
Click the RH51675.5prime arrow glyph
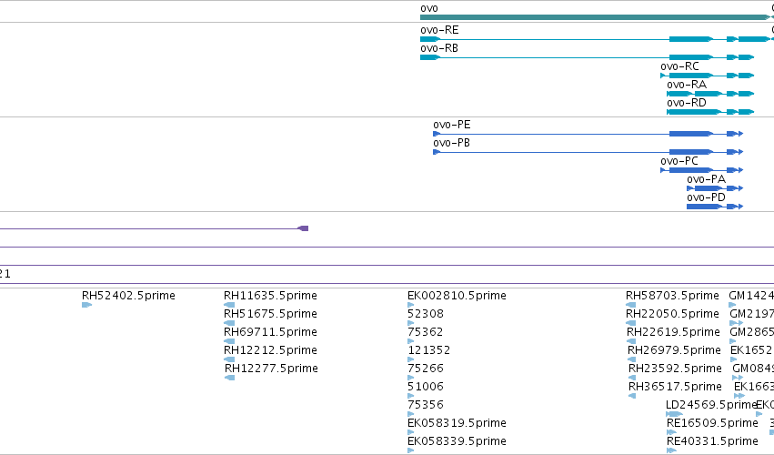[x=229, y=323]
